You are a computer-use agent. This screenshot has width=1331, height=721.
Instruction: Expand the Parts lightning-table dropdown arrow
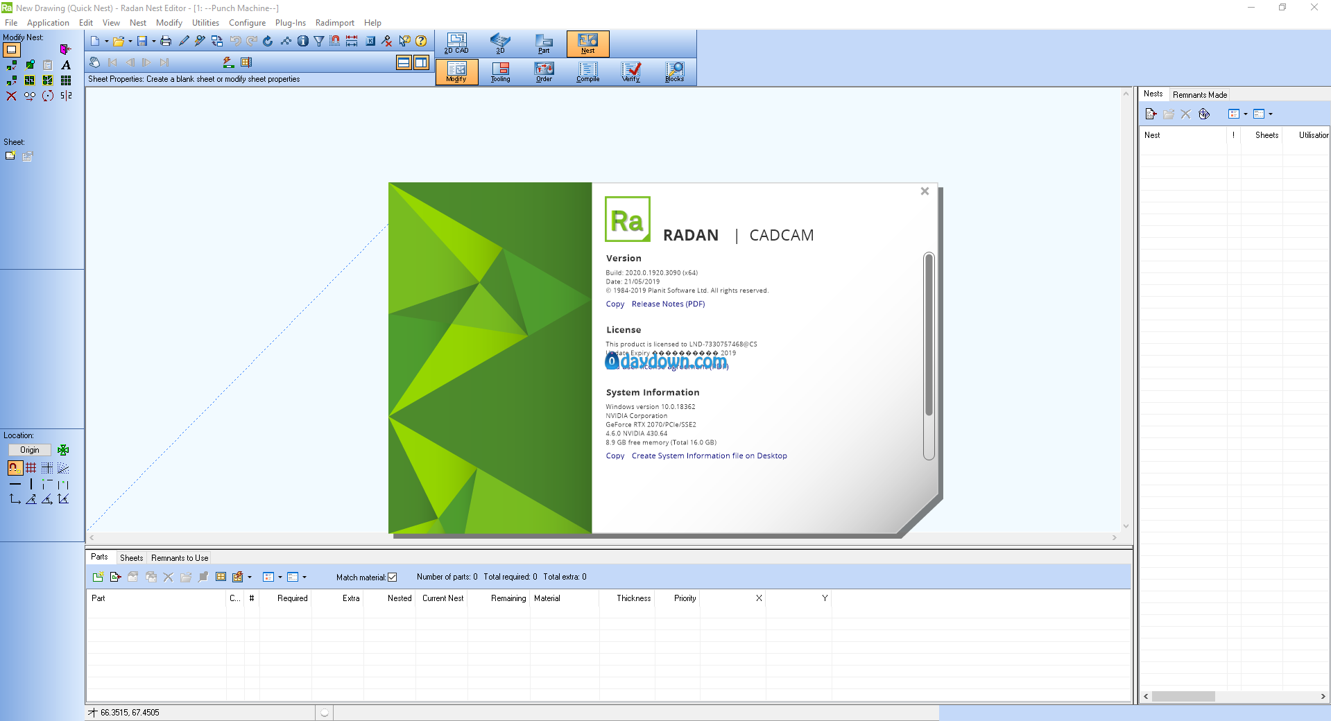(250, 577)
